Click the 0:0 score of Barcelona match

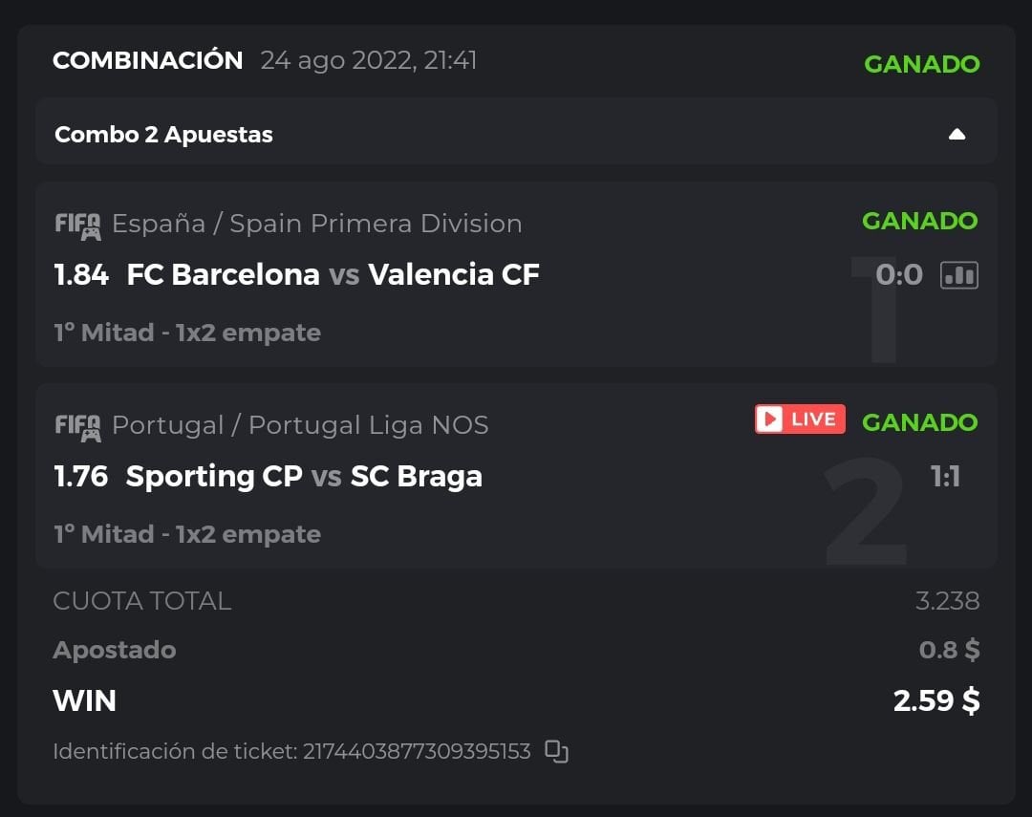898,275
